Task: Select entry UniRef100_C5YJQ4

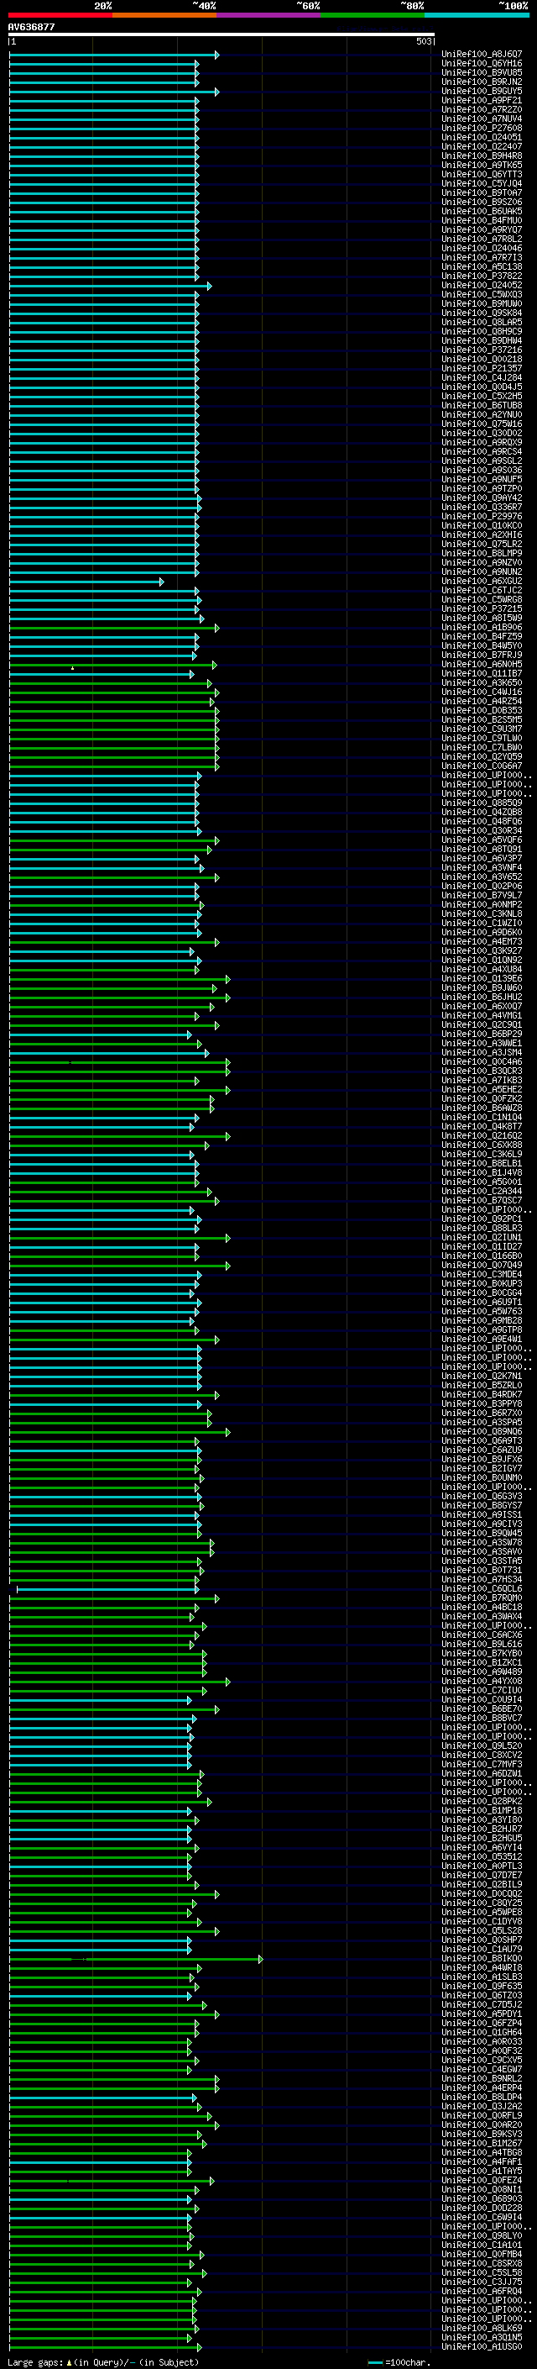Action: [x=482, y=183]
